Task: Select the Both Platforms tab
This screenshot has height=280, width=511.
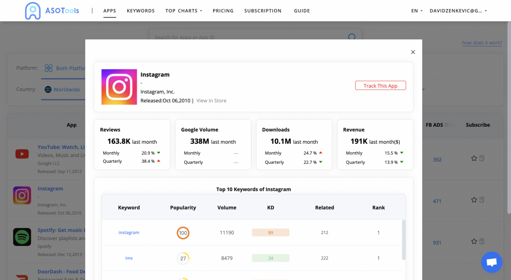Action: click(x=64, y=68)
